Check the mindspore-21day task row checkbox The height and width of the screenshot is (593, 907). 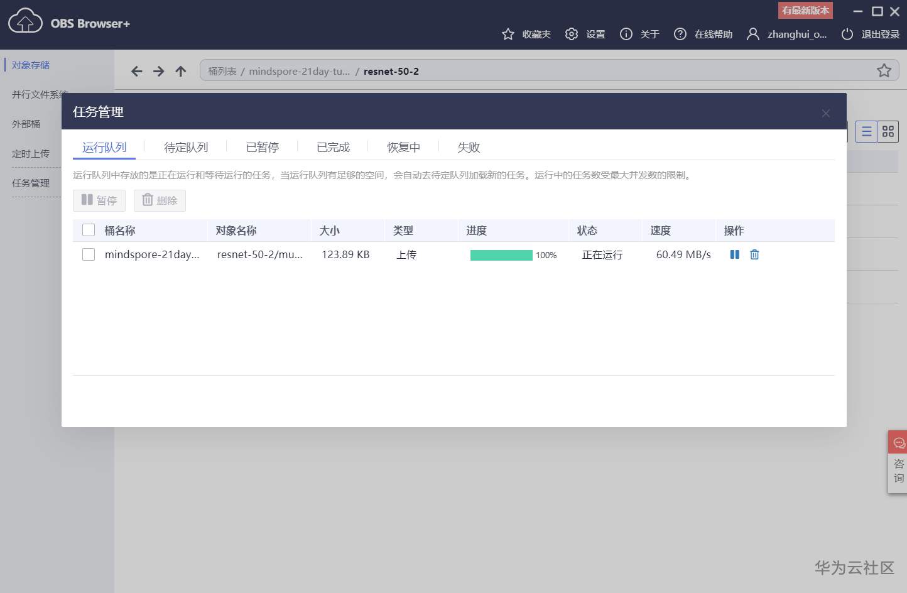89,254
